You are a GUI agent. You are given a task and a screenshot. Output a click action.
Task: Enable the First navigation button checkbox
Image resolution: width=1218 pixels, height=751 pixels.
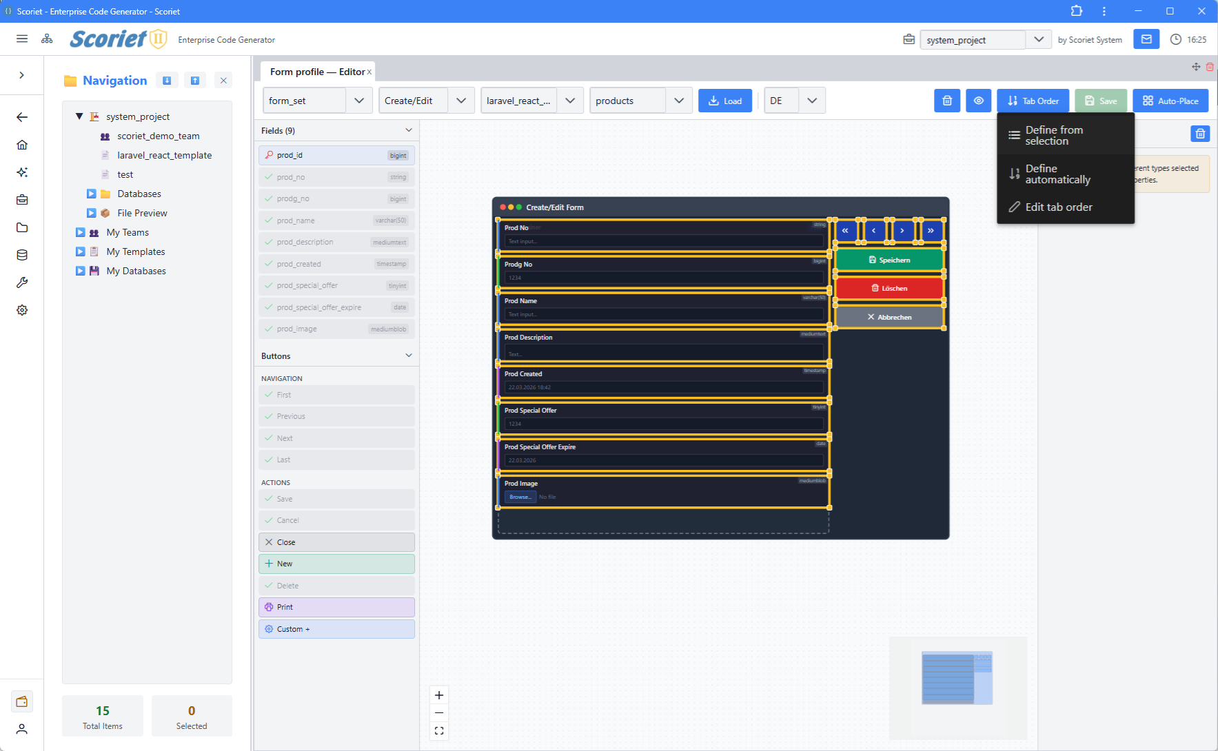[x=269, y=395]
